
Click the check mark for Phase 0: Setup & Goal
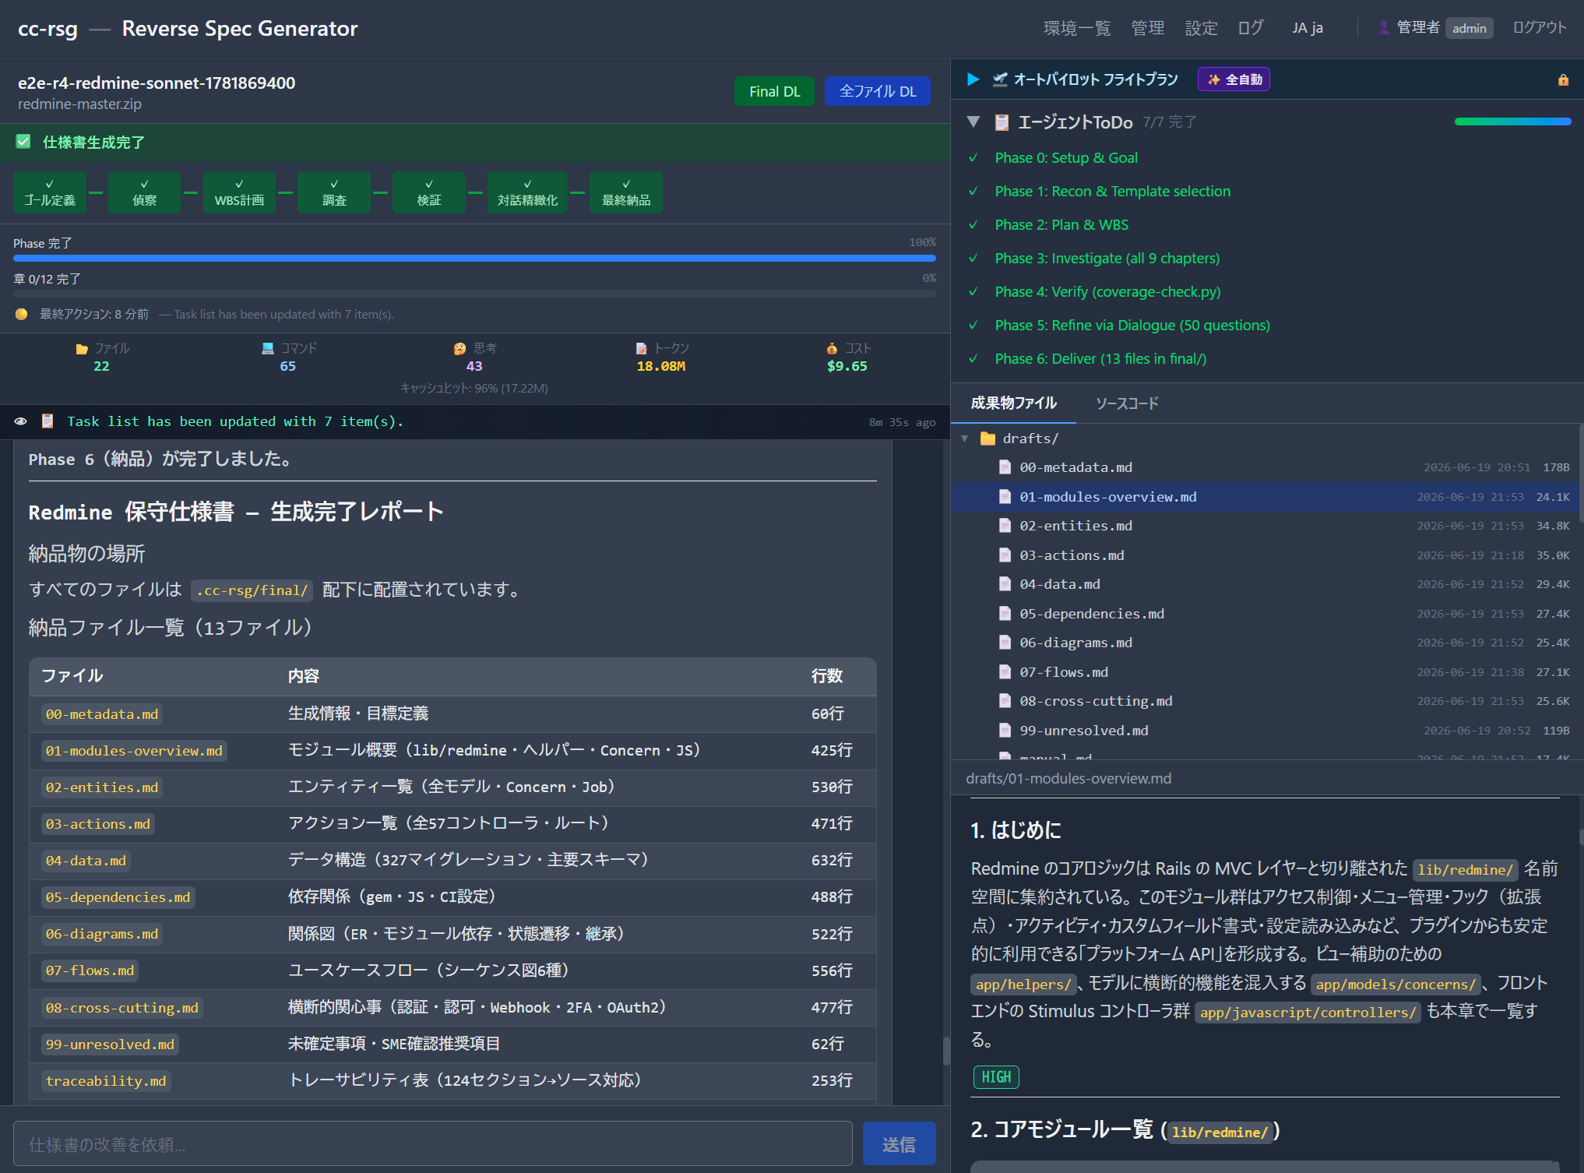(973, 157)
